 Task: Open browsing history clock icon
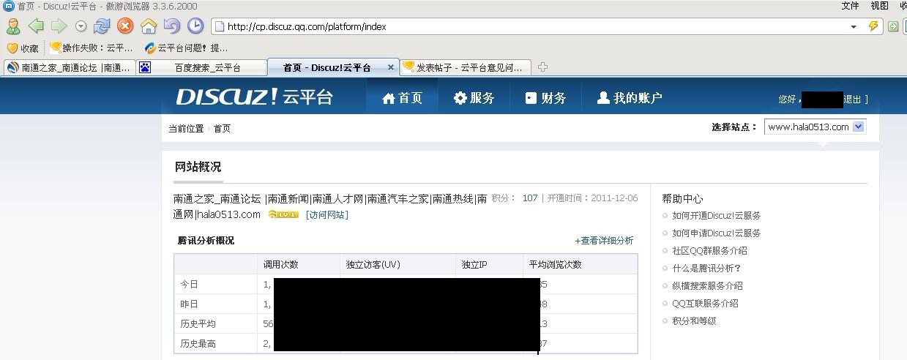195,26
